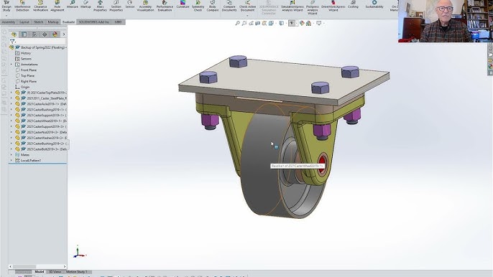This screenshot has height=277, width=493.
Task: Open the Edit Appearance color wheel
Action: click(x=302, y=23)
